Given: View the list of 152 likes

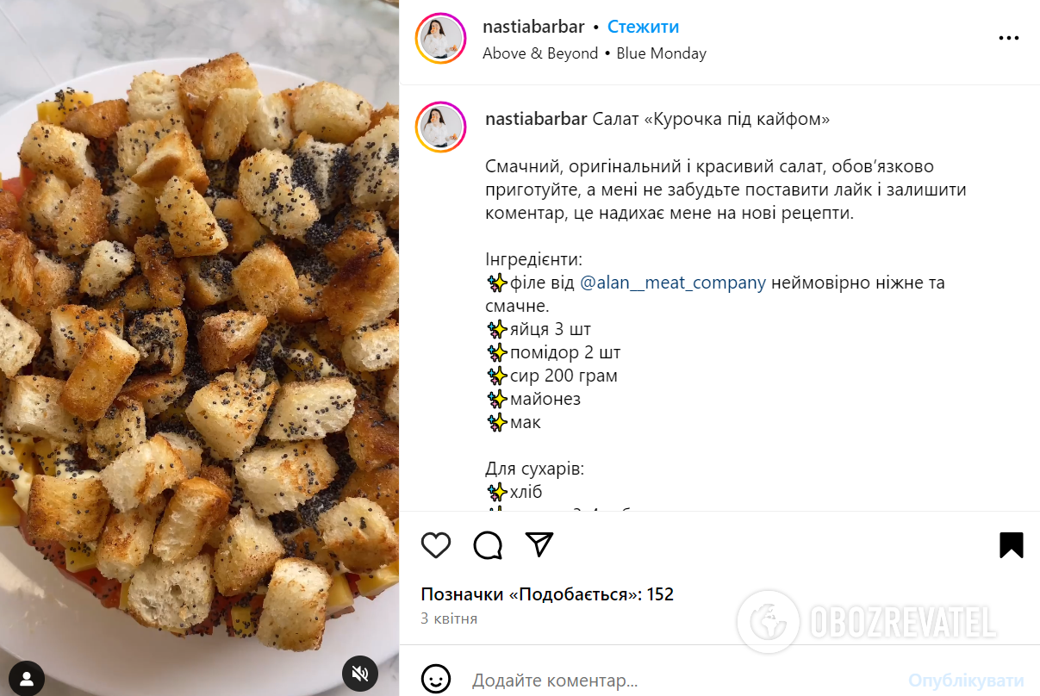Looking at the screenshot, I should pyautogui.click(x=547, y=594).
